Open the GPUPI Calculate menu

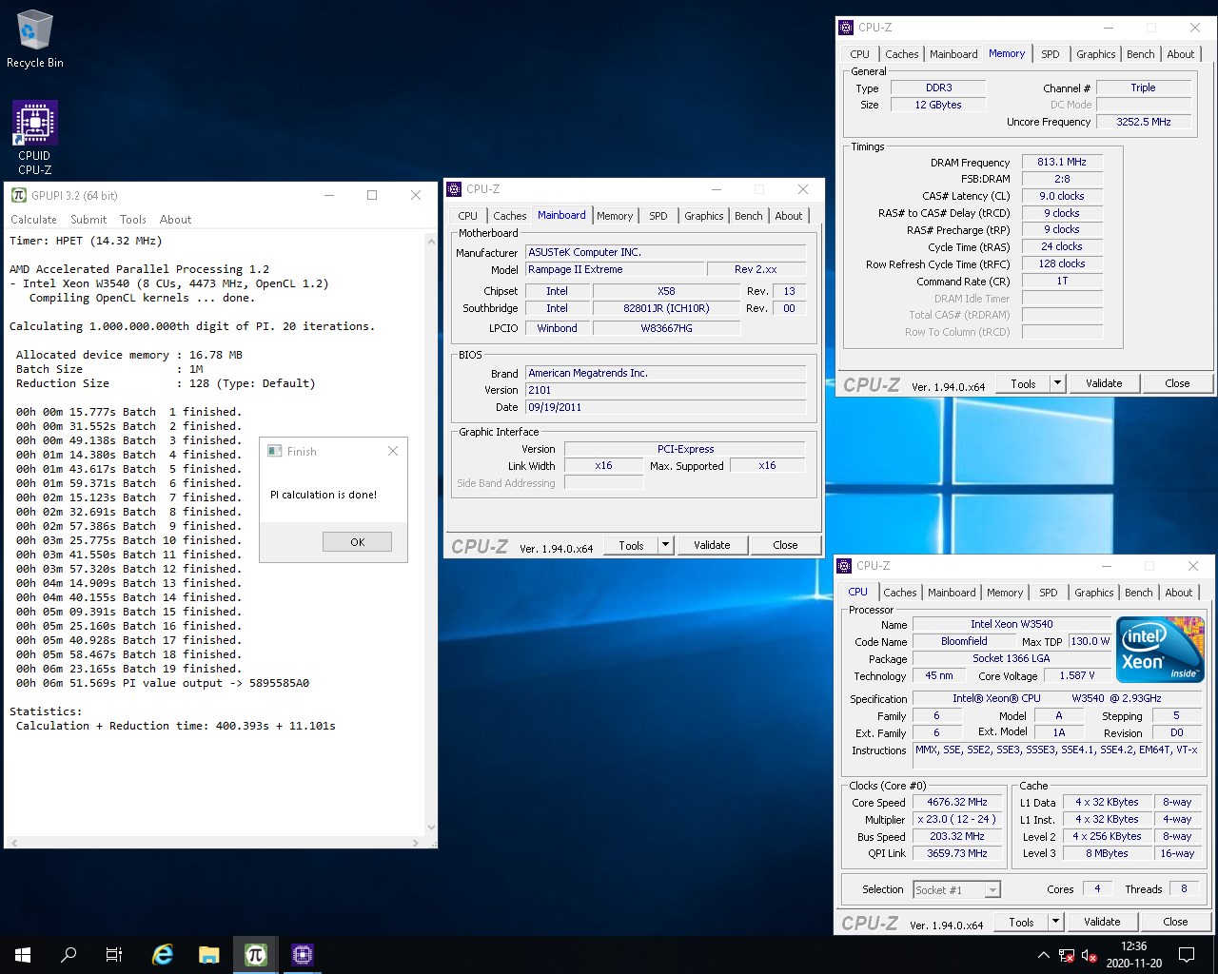point(33,220)
